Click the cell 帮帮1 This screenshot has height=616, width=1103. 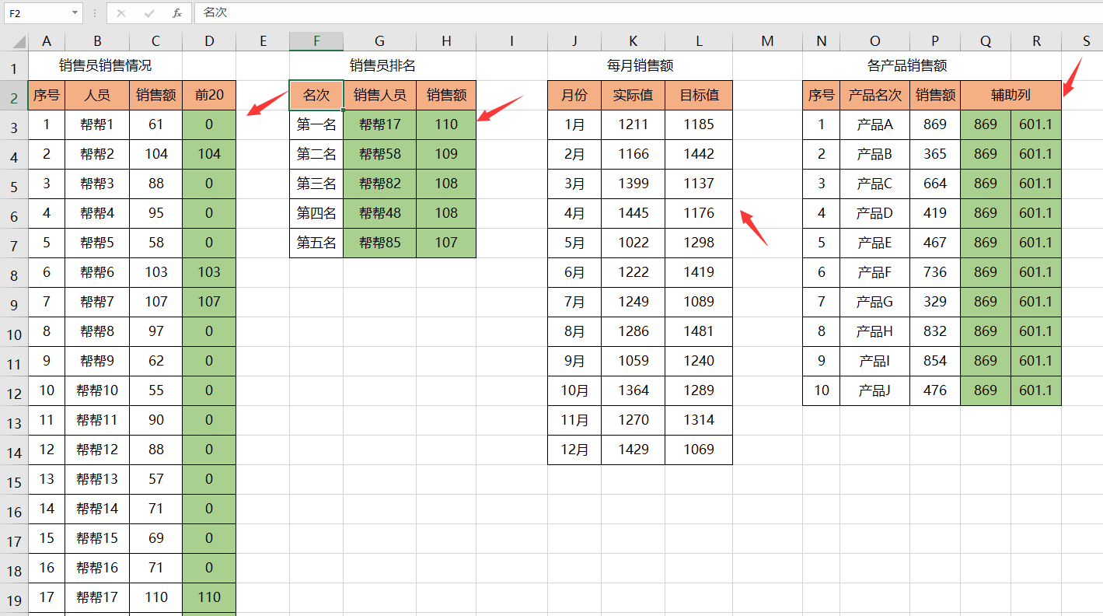97,124
